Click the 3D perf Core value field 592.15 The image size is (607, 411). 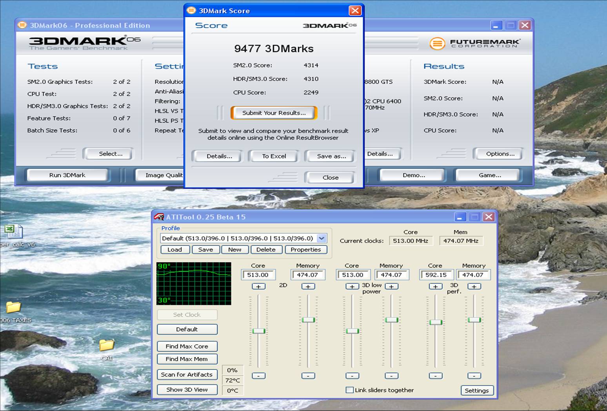coord(436,275)
